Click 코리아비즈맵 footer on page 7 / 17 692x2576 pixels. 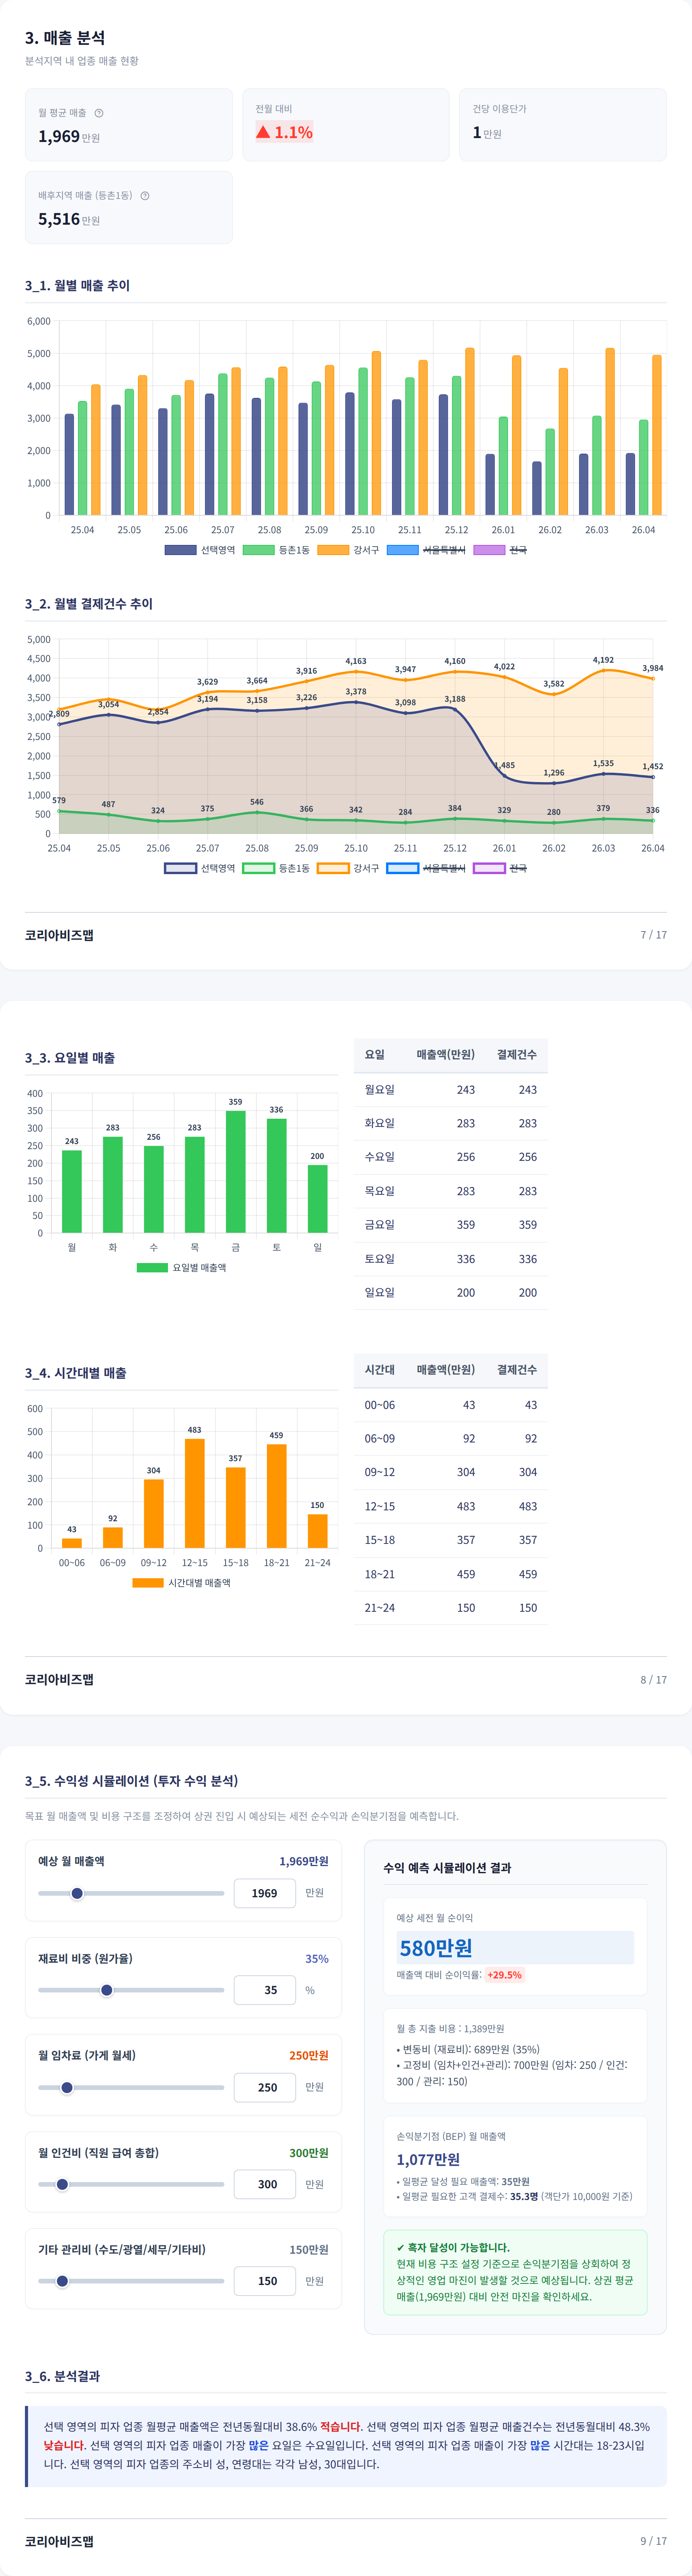pos(59,935)
